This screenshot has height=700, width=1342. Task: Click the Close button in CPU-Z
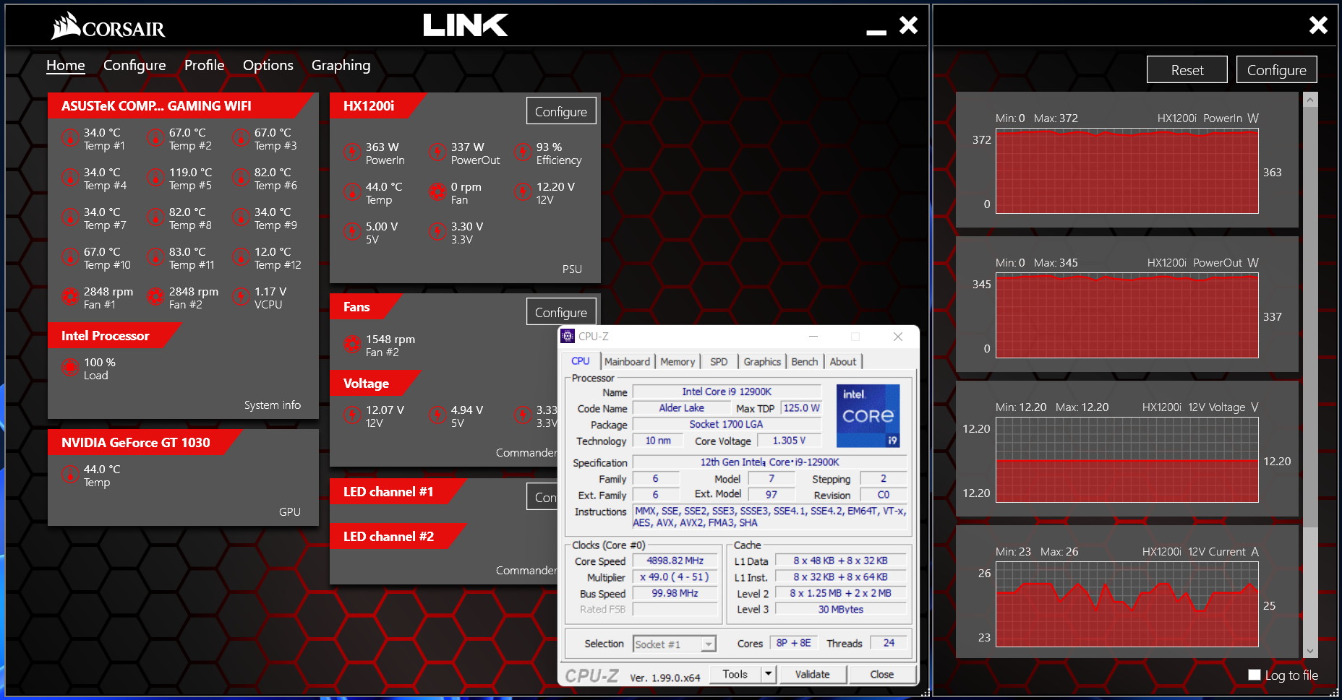click(x=882, y=674)
